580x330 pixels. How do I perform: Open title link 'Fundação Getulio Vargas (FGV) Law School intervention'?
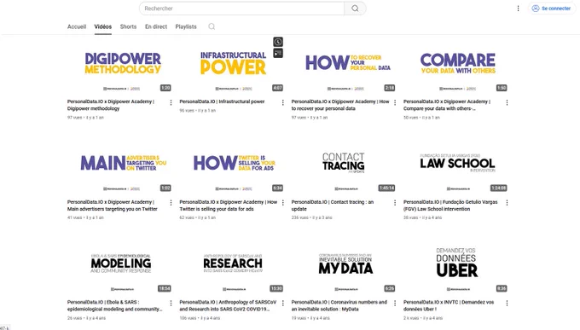(450, 206)
